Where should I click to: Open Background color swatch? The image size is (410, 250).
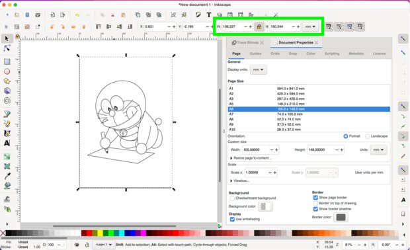coord(265,206)
